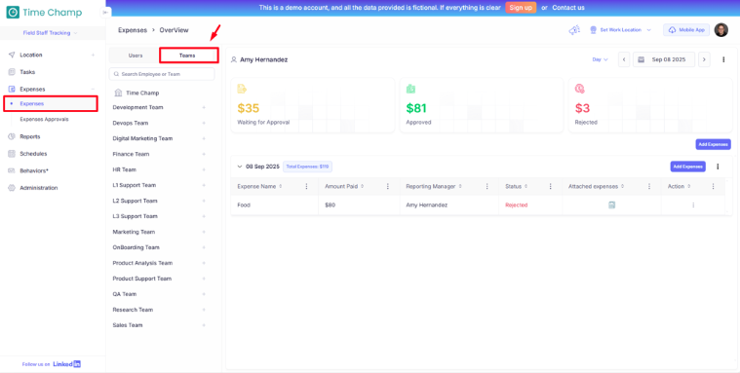Sort by Expense Name column
Image resolution: width=740 pixels, height=373 pixels.
coord(281,187)
